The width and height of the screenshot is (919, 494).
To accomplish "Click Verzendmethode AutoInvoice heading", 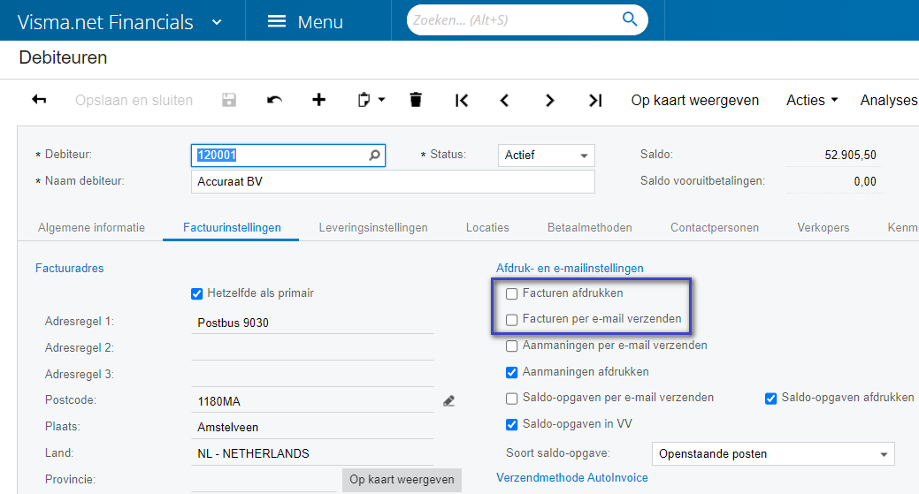I will point(572,477).
